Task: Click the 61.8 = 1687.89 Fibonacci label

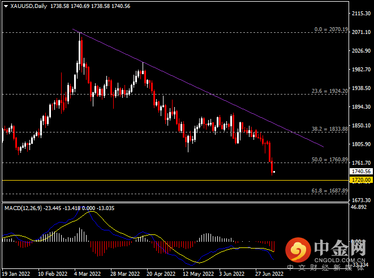Action: pyautogui.click(x=330, y=191)
